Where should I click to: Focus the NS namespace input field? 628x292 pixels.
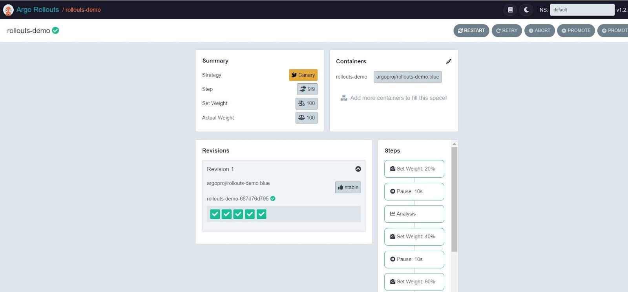tap(582, 10)
